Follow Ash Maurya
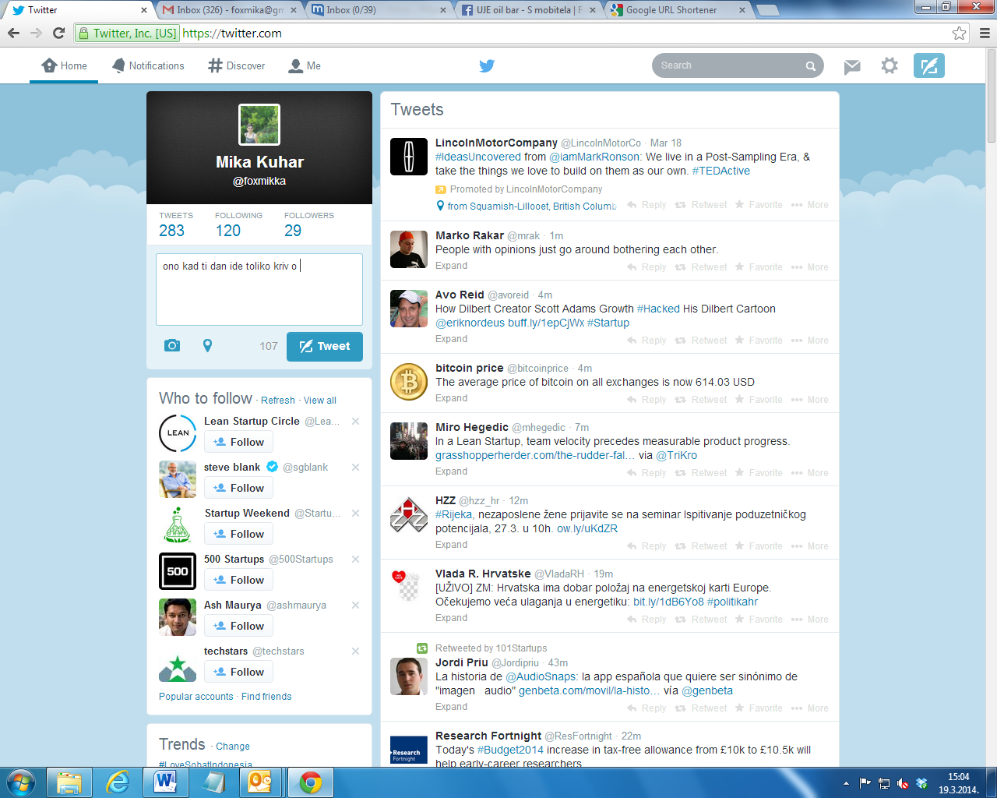997x798 pixels. click(238, 626)
